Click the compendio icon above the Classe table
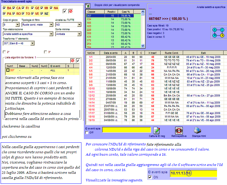The height and width of the screenshot is (185, 227). [87, 6]
